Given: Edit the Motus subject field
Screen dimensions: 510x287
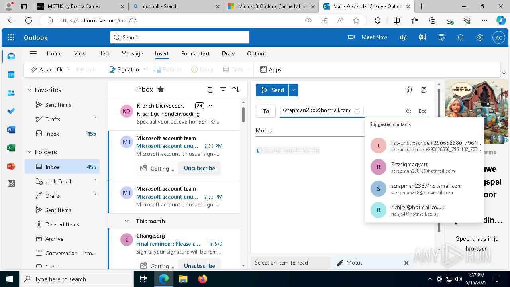Looking at the screenshot, I should 310,130.
